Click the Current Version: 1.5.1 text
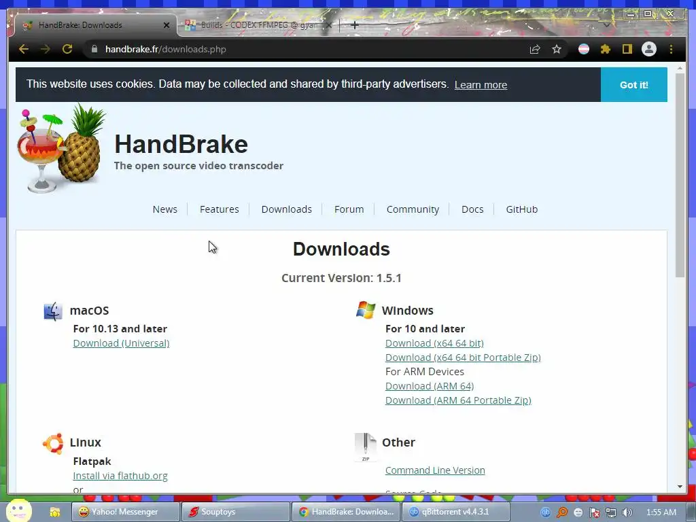The width and height of the screenshot is (696, 522). [x=341, y=278]
